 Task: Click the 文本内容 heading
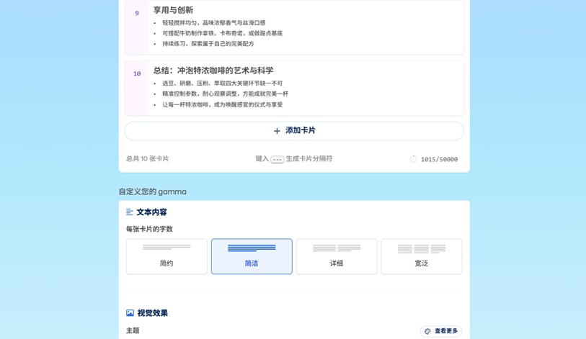click(151, 212)
